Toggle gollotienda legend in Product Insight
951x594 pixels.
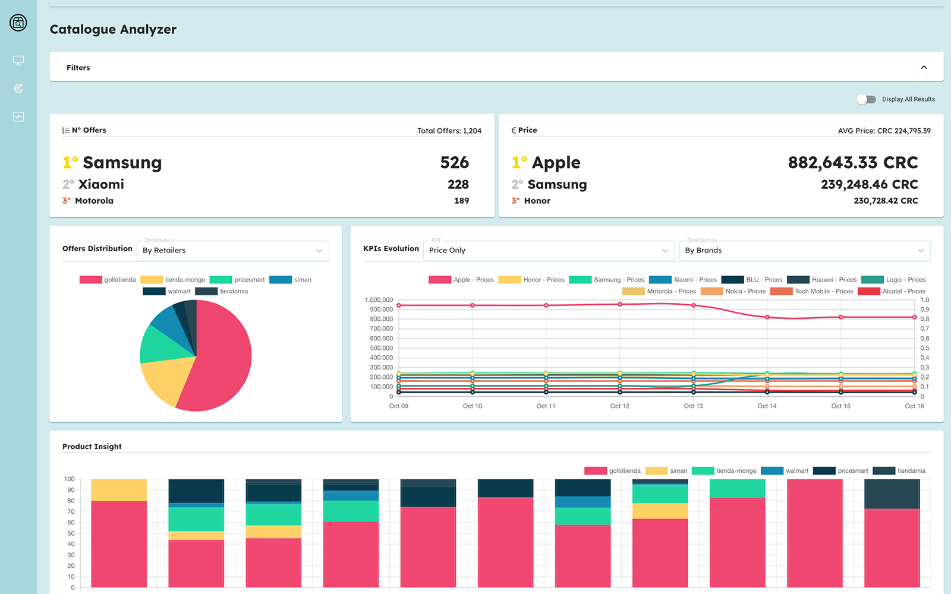point(612,471)
